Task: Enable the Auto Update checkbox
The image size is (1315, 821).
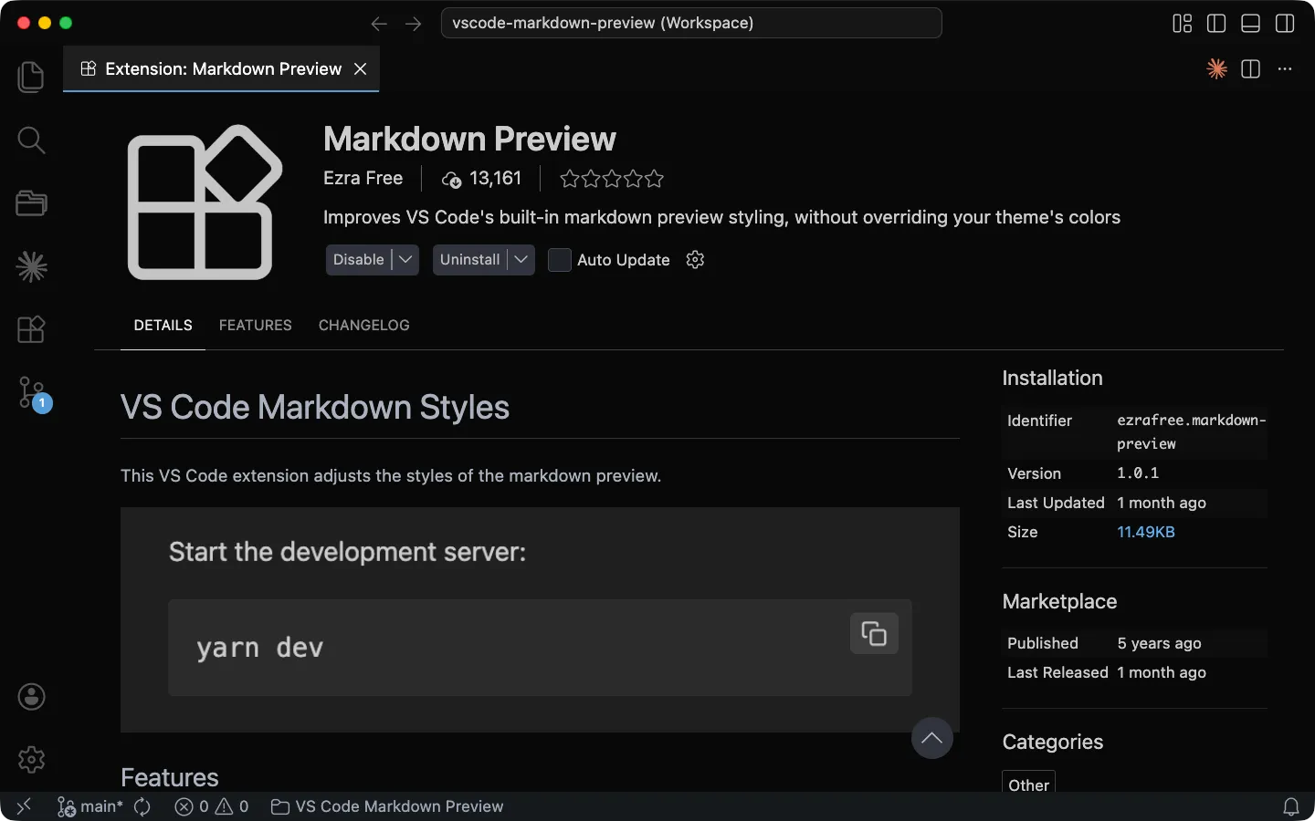Action: (559, 260)
